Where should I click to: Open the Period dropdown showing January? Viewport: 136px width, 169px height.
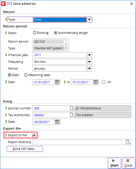coord(89,68)
